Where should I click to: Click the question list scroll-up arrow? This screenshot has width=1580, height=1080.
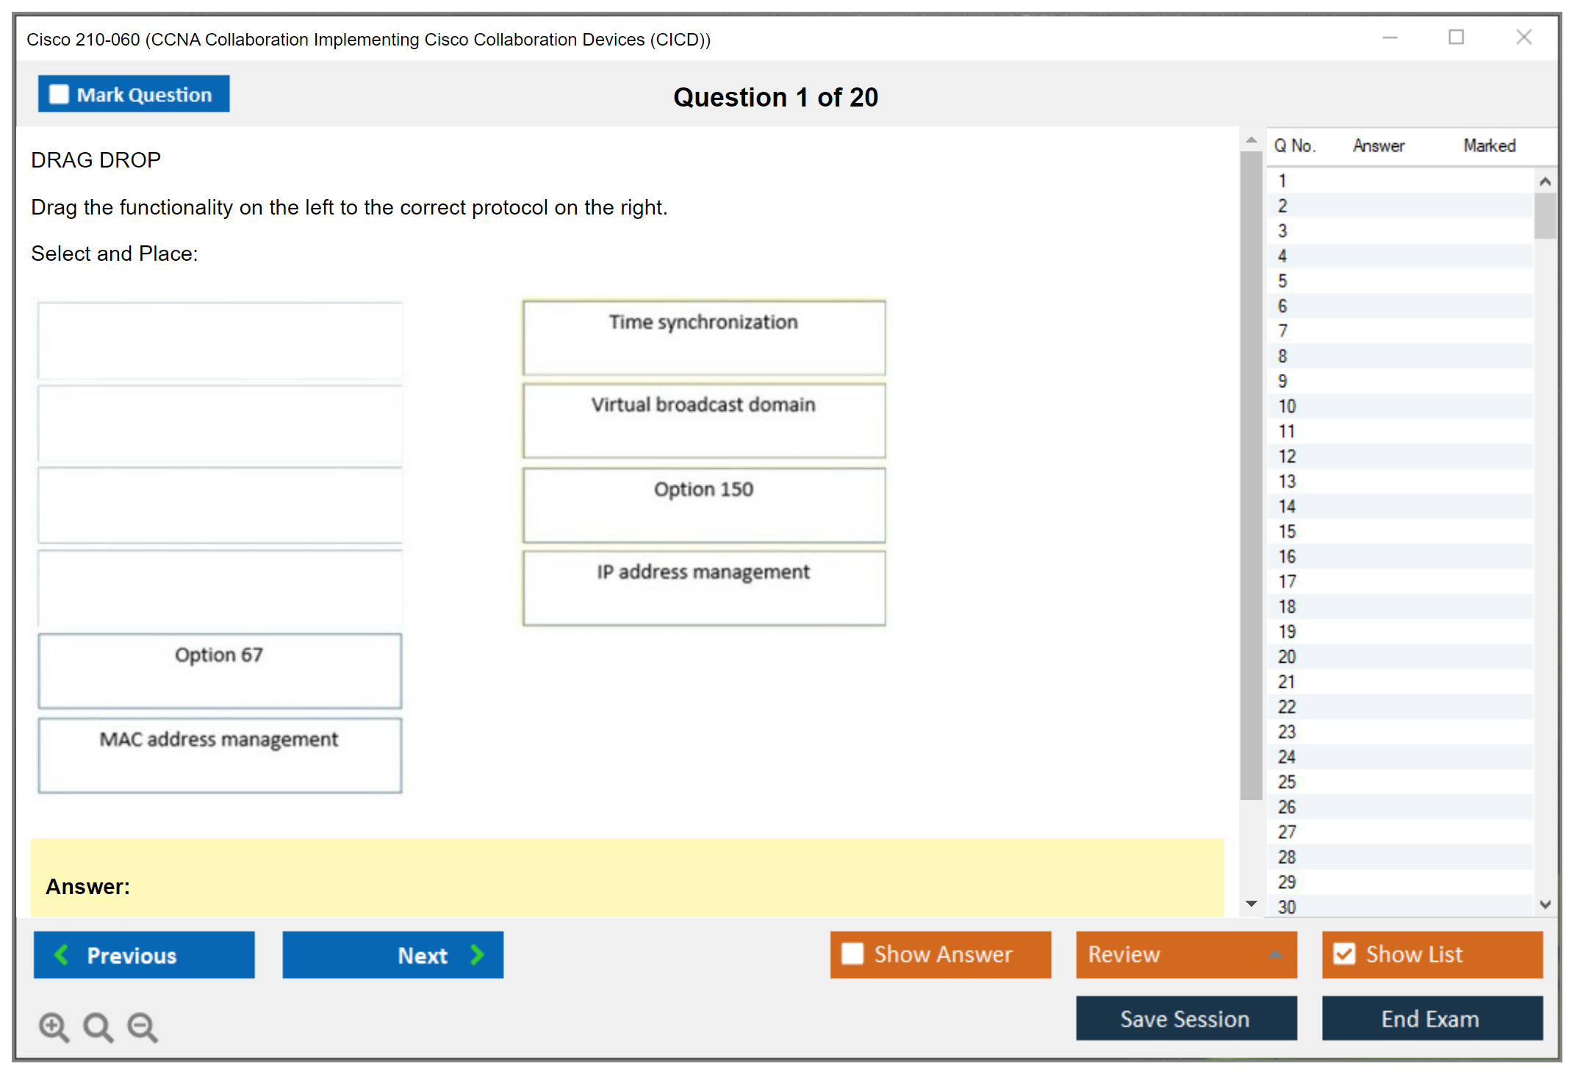pos(1545,181)
